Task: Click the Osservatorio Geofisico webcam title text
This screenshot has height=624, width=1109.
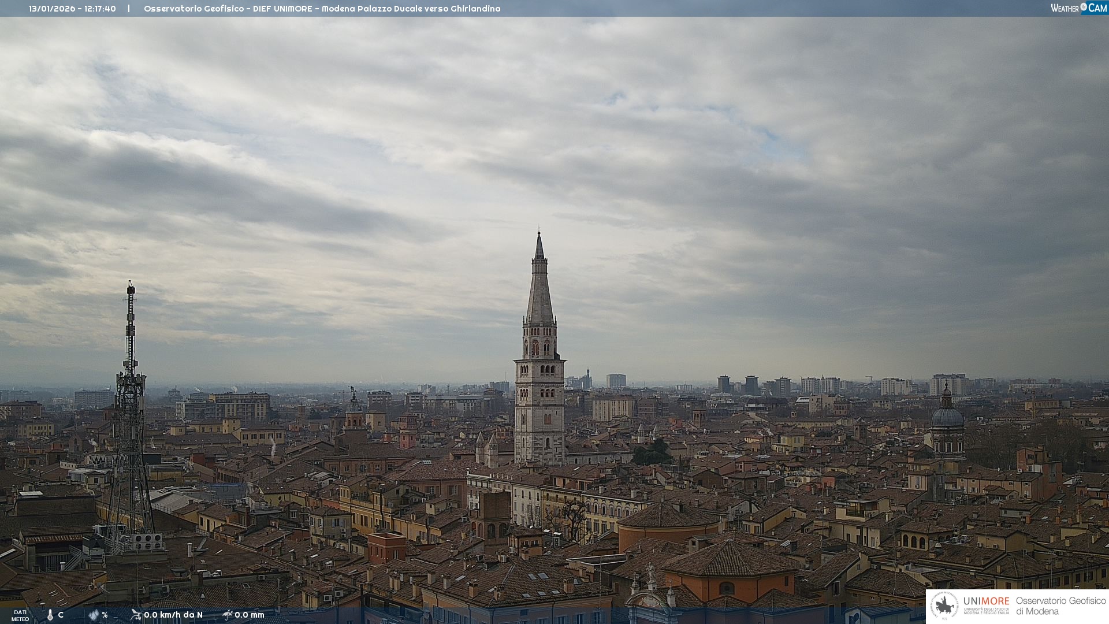Action: [322, 9]
